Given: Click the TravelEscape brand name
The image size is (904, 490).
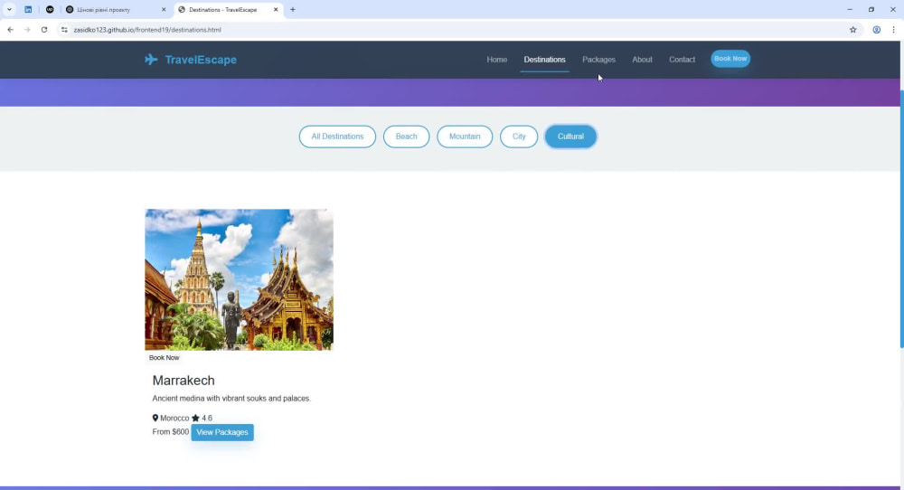Looking at the screenshot, I should coord(201,60).
